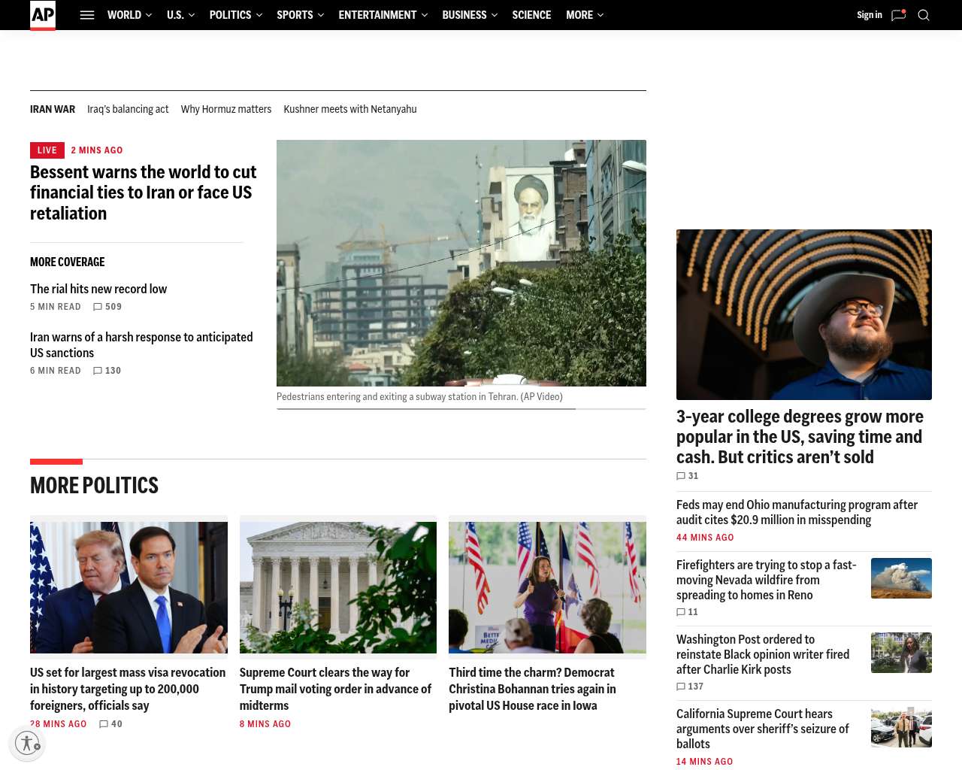The height and width of the screenshot is (770, 962).
Task: Open the notifications chat icon in header
Action: pyautogui.click(x=898, y=15)
